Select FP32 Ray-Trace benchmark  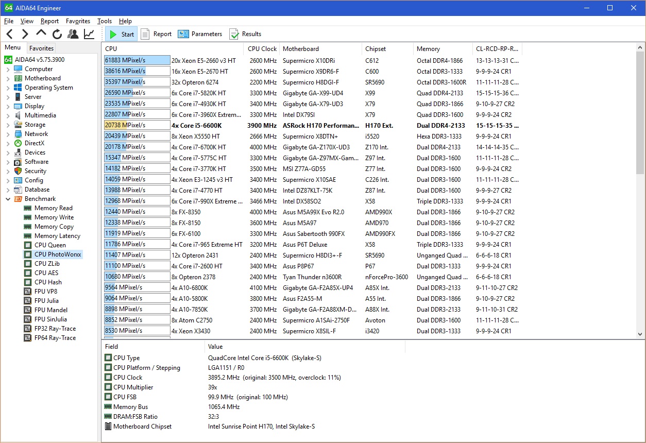(55, 329)
